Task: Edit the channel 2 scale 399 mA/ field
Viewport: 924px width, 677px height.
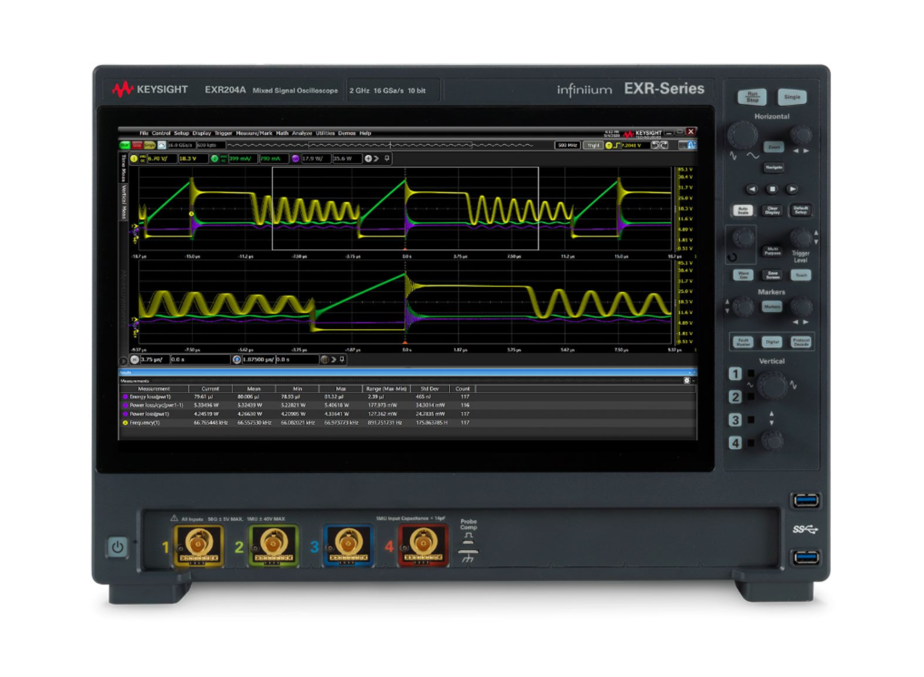Action: [x=243, y=159]
